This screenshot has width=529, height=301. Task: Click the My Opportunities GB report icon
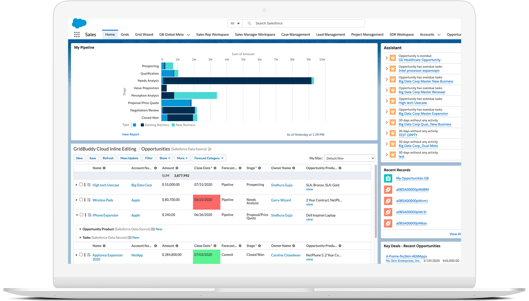pyautogui.click(x=388, y=178)
